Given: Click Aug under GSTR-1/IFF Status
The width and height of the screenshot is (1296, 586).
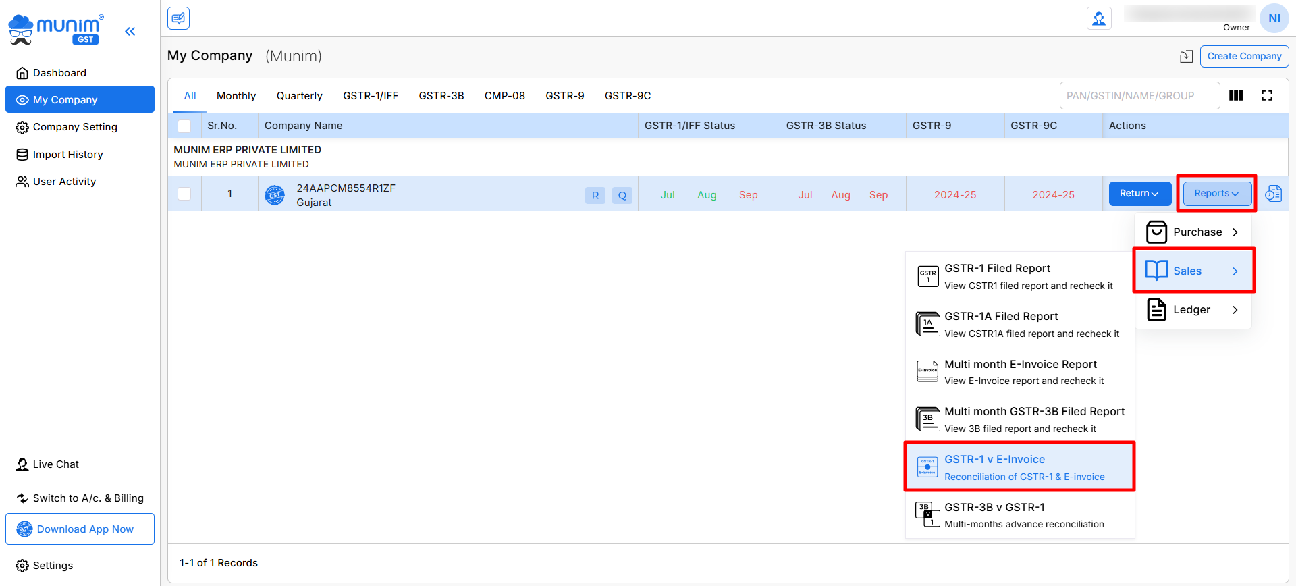Looking at the screenshot, I should pos(707,195).
